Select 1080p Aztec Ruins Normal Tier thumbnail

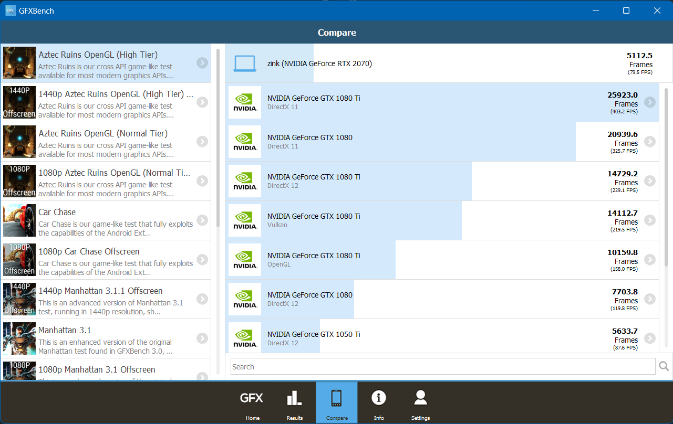19,181
